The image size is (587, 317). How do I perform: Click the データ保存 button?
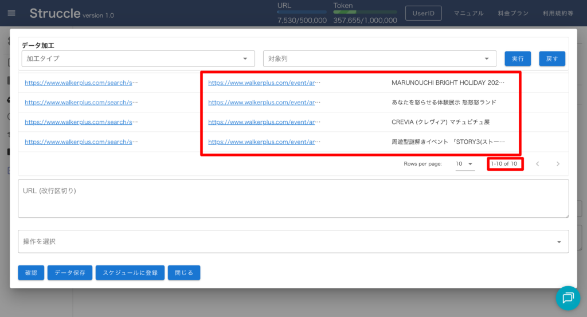[x=69, y=273]
